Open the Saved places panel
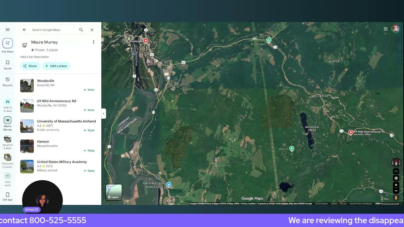Image resolution: width=404 pixels, height=227 pixels. coord(8,65)
